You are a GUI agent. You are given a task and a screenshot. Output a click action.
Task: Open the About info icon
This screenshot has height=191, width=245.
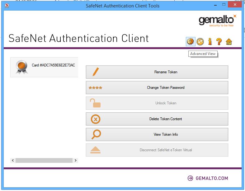[210, 42]
